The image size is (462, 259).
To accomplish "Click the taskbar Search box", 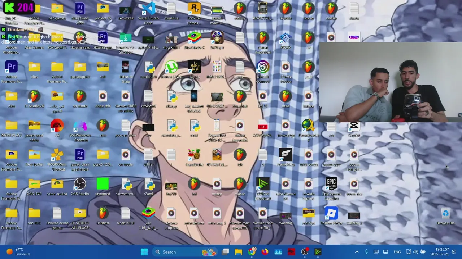I will [x=185, y=252].
